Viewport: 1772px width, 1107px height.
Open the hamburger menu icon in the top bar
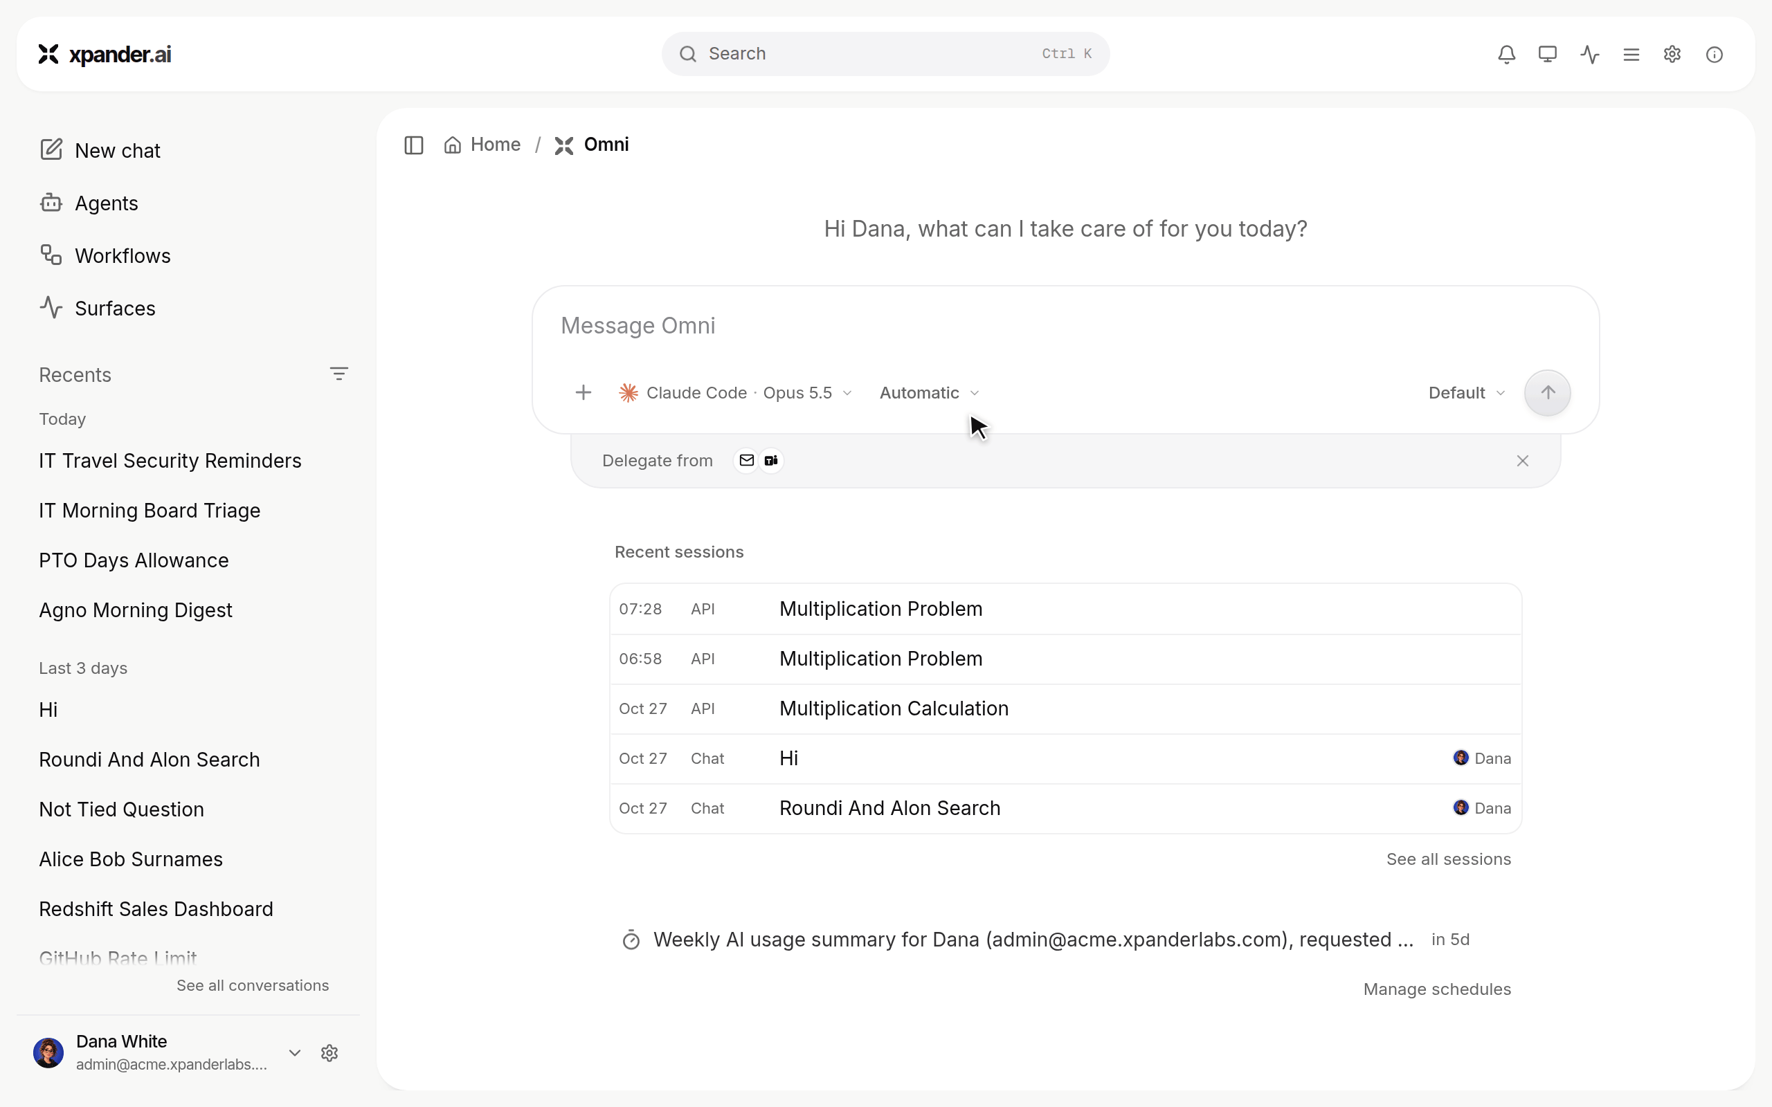1631,54
